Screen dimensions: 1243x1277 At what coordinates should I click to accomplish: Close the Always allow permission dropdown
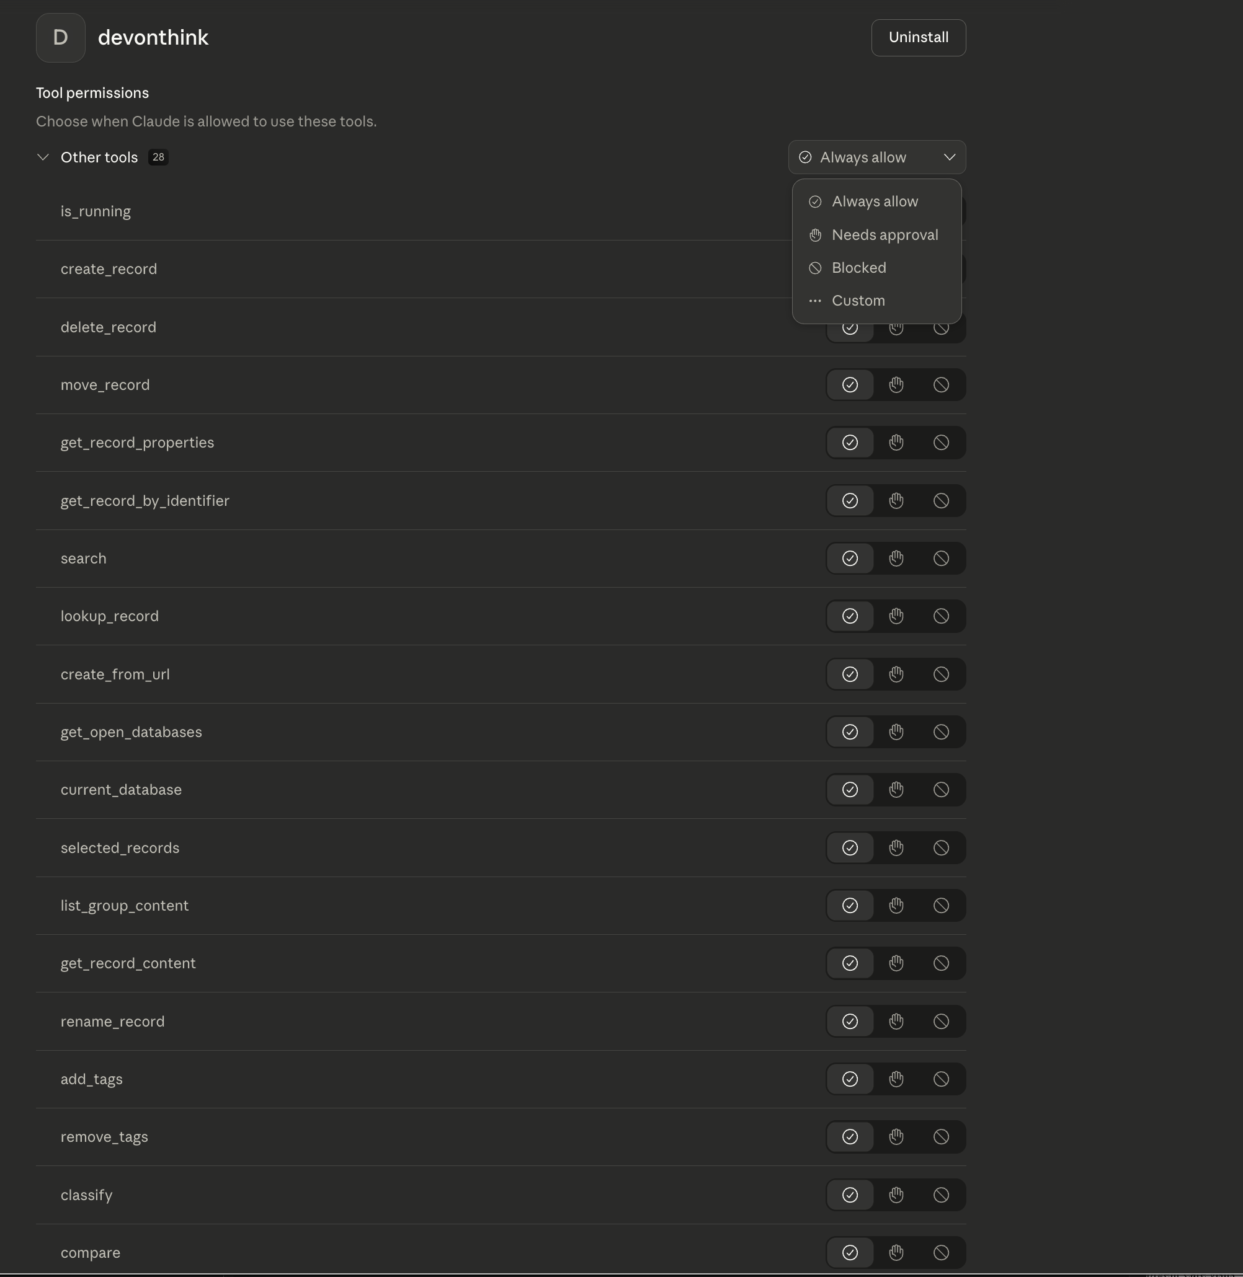pyautogui.click(x=876, y=157)
